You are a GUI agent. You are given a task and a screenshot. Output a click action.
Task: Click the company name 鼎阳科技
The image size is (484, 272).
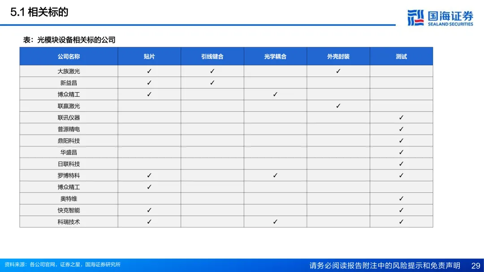point(69,141)
